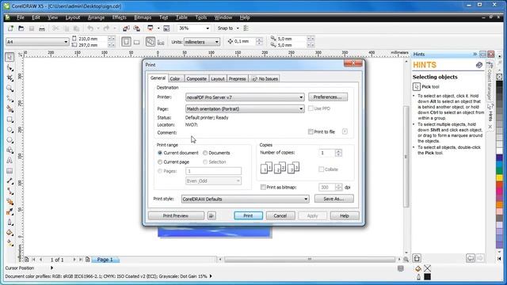
Task: Open the Units millimeters dropdown
Action: click(x=202, y=42)
